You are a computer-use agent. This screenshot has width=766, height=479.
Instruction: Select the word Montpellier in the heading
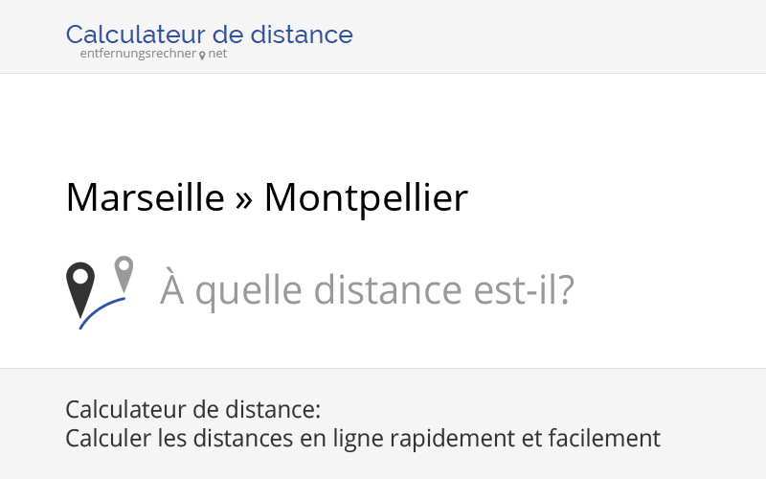pyautogui.click(x=367, y=198)
